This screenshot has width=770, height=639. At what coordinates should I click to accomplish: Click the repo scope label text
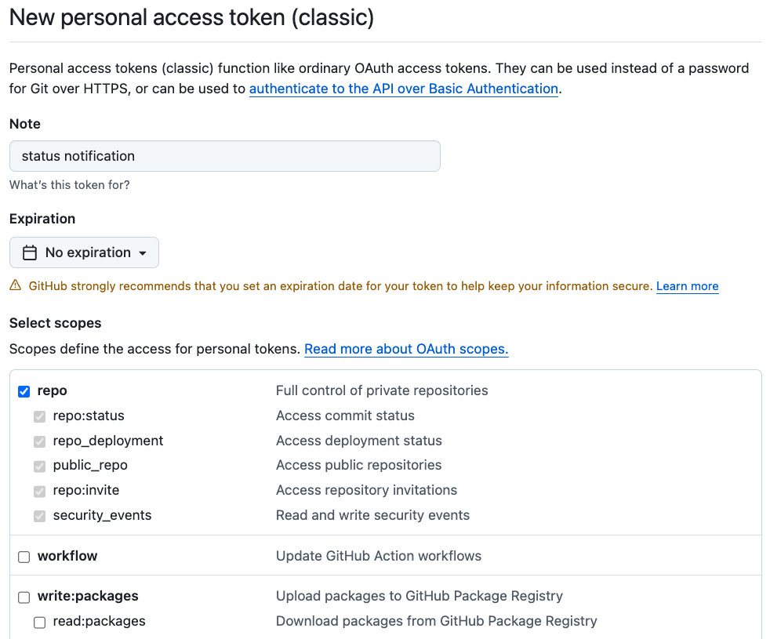tap(52, 391)
